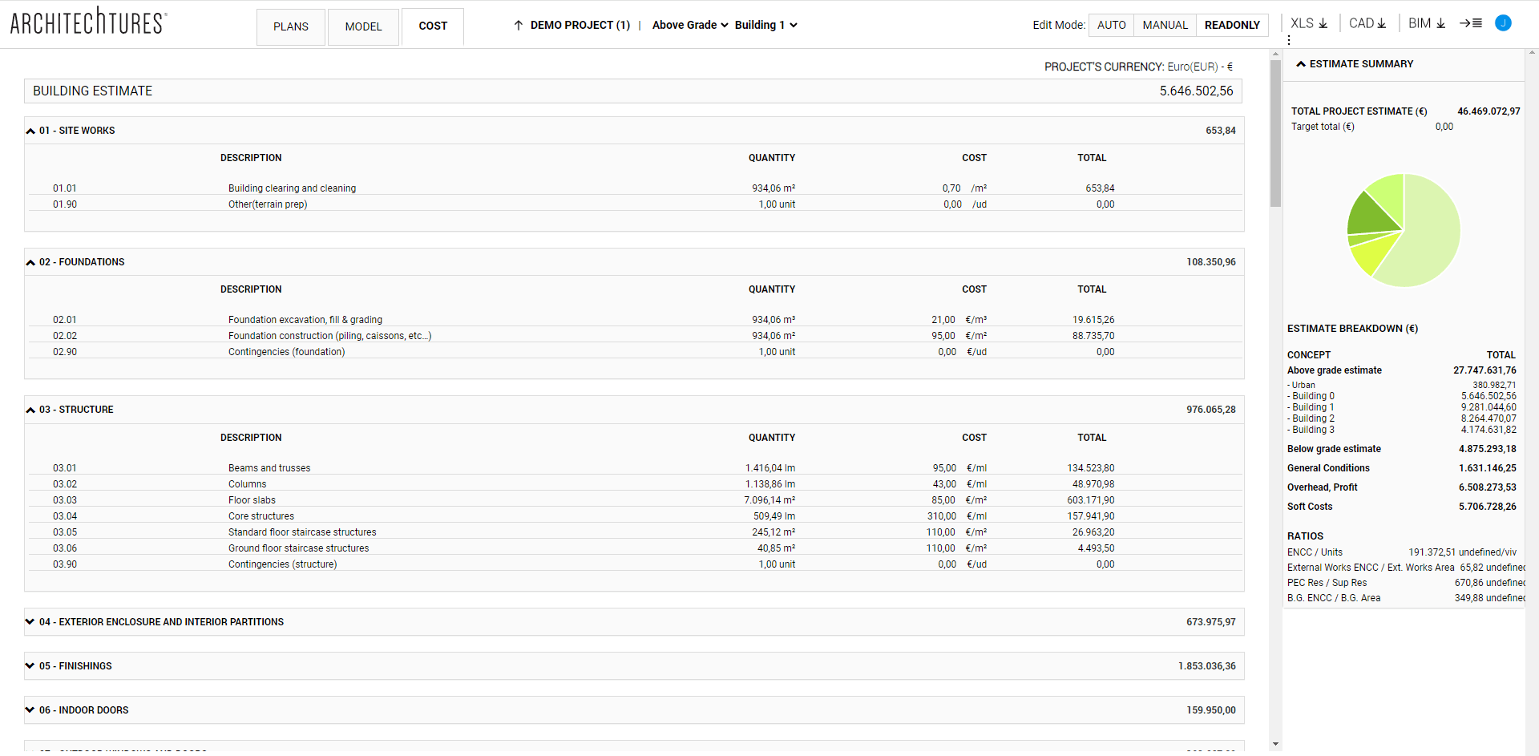
Task: Click the Demo Project (1) link
Action: [x=580, y=26]
